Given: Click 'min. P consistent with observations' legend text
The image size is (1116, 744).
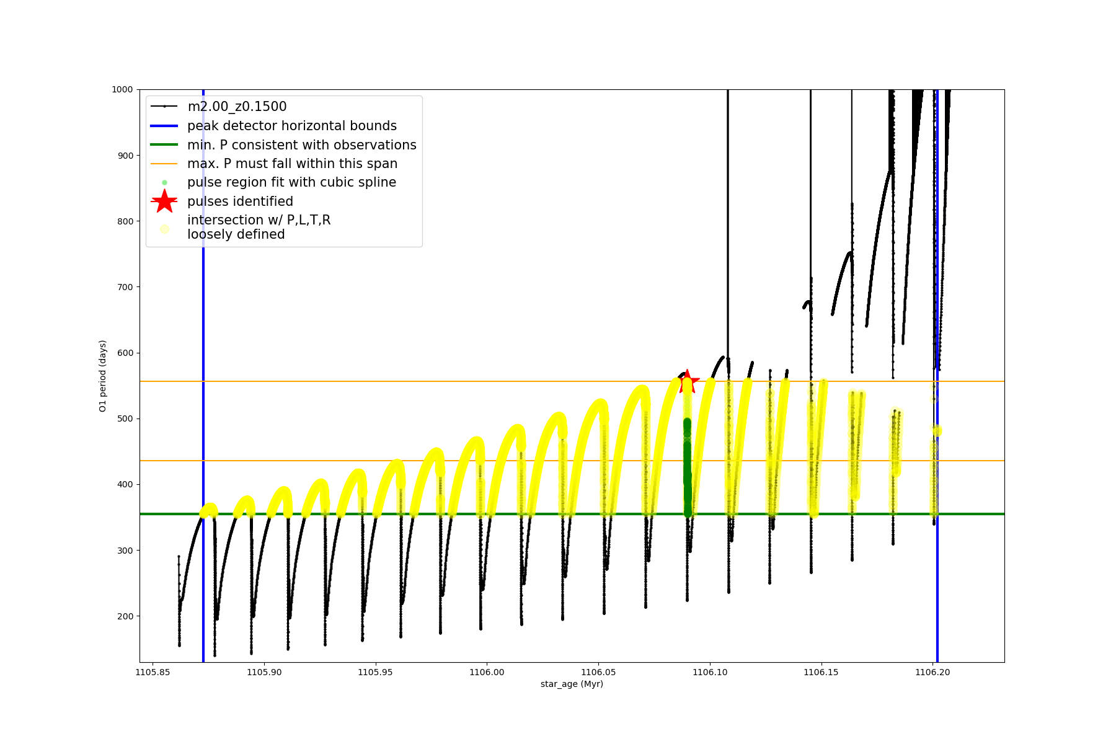Looking at the screenshot, I should (302, 145).
